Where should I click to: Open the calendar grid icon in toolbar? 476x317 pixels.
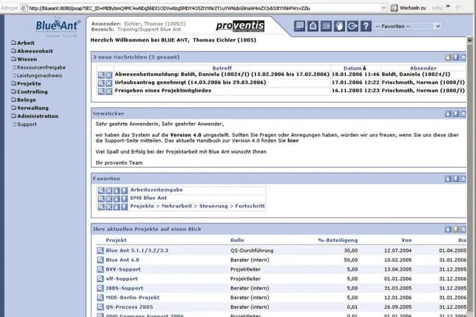coord(326,26)
